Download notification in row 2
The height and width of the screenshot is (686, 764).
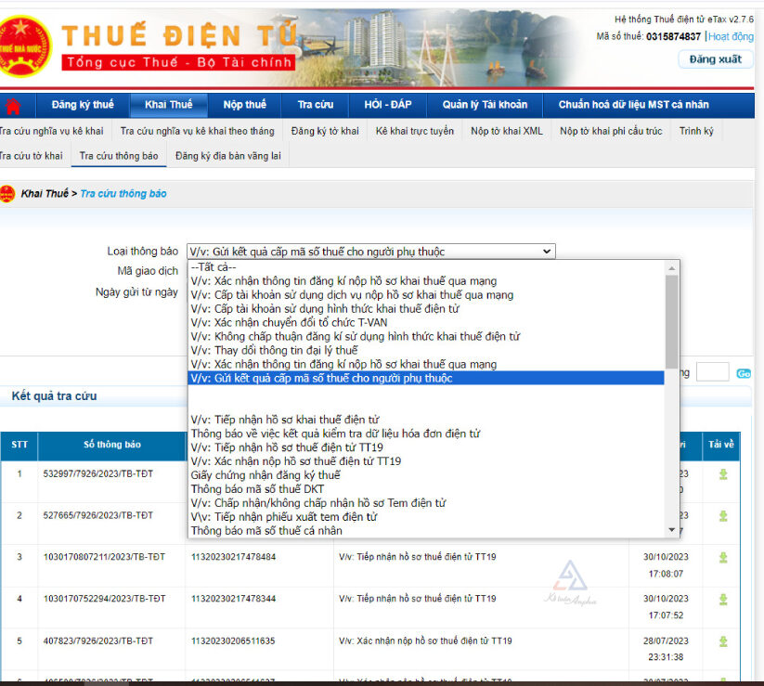tap(722, 515)
